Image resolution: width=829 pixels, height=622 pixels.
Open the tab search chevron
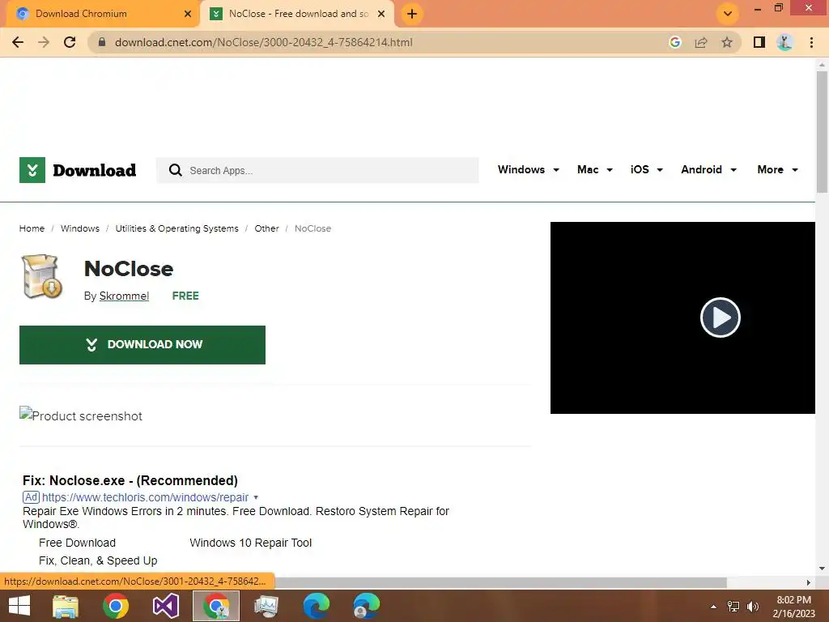(x=728, y=14)
